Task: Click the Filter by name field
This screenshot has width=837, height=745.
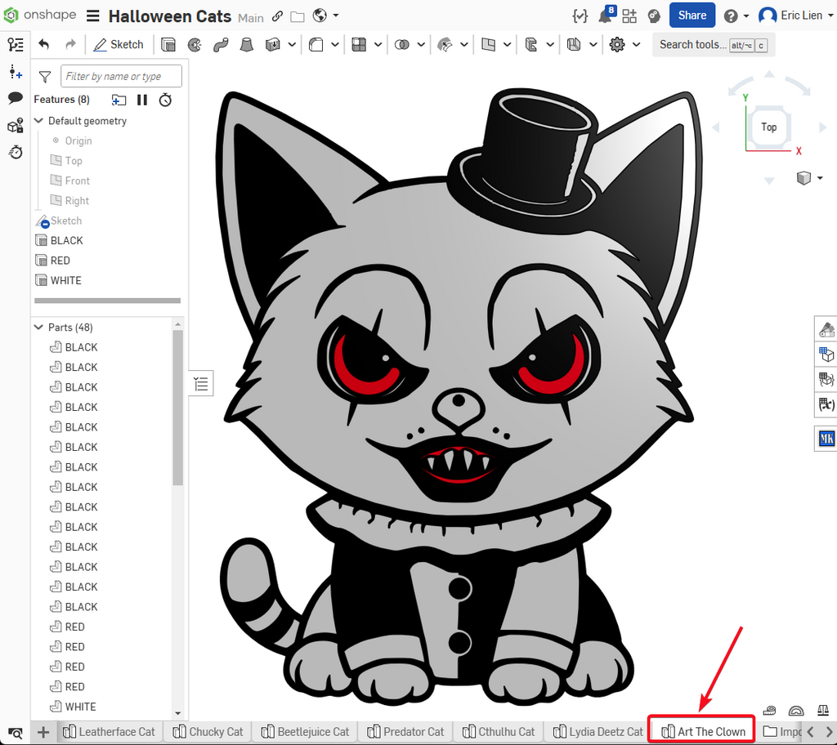Action: click(x=121, y=76)
